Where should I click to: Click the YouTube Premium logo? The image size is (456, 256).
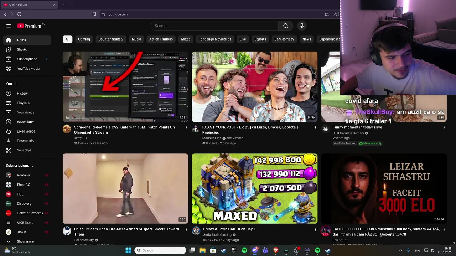point(30,26)
